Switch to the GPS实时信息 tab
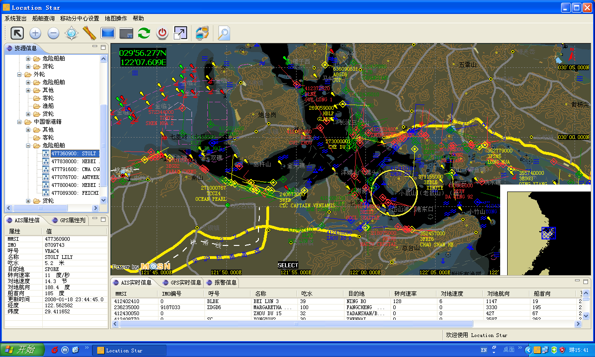Viewport: 595px width, 357px height. pyautogui.click(x=182, y=282)
